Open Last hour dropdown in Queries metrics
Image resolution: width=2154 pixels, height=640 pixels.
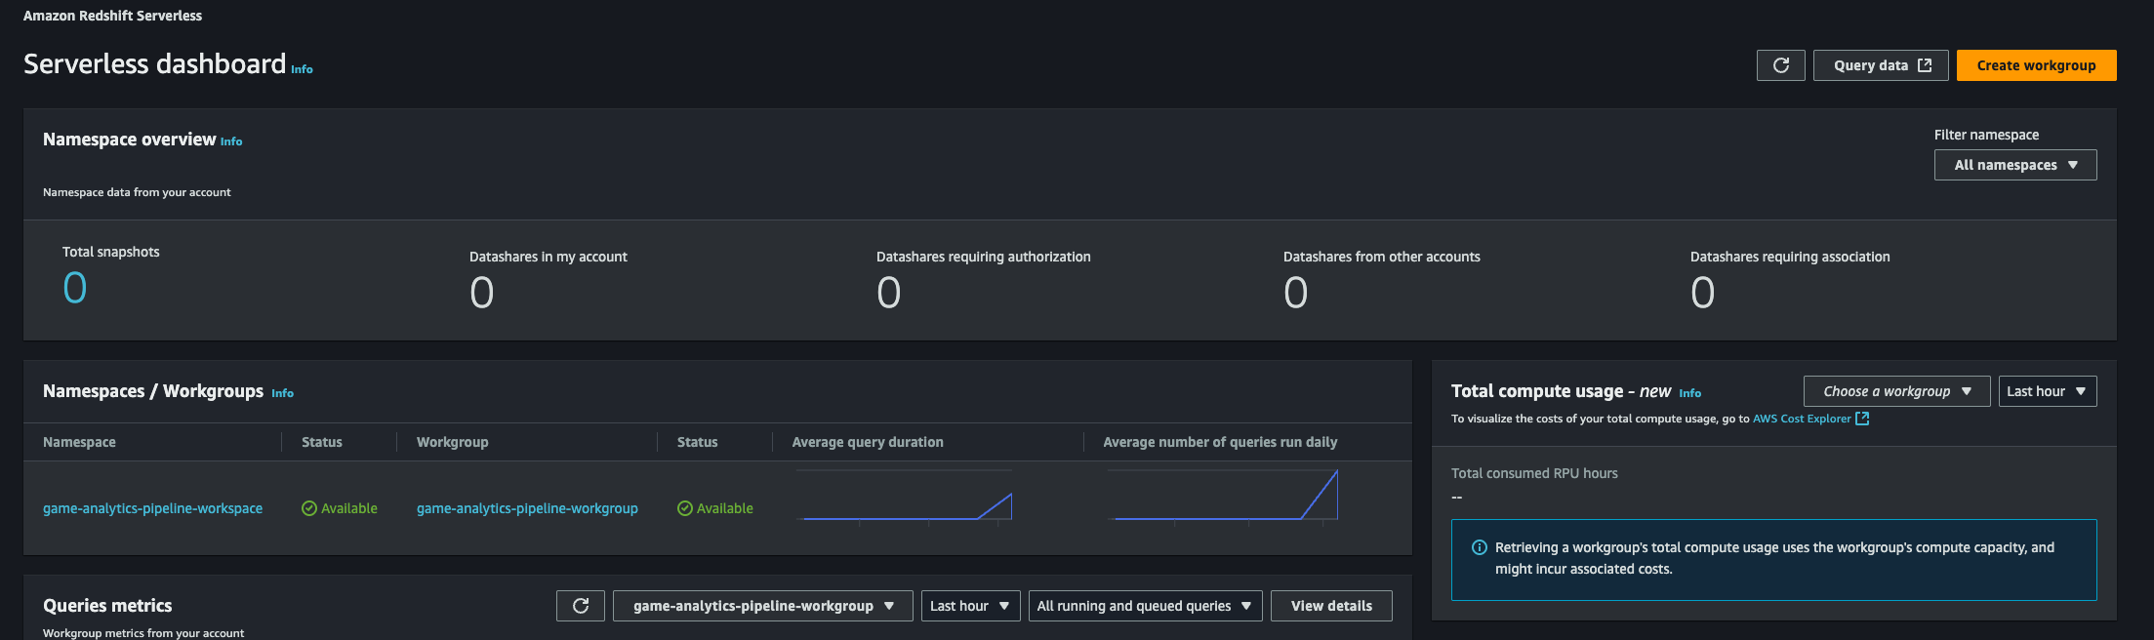[971, 606]
